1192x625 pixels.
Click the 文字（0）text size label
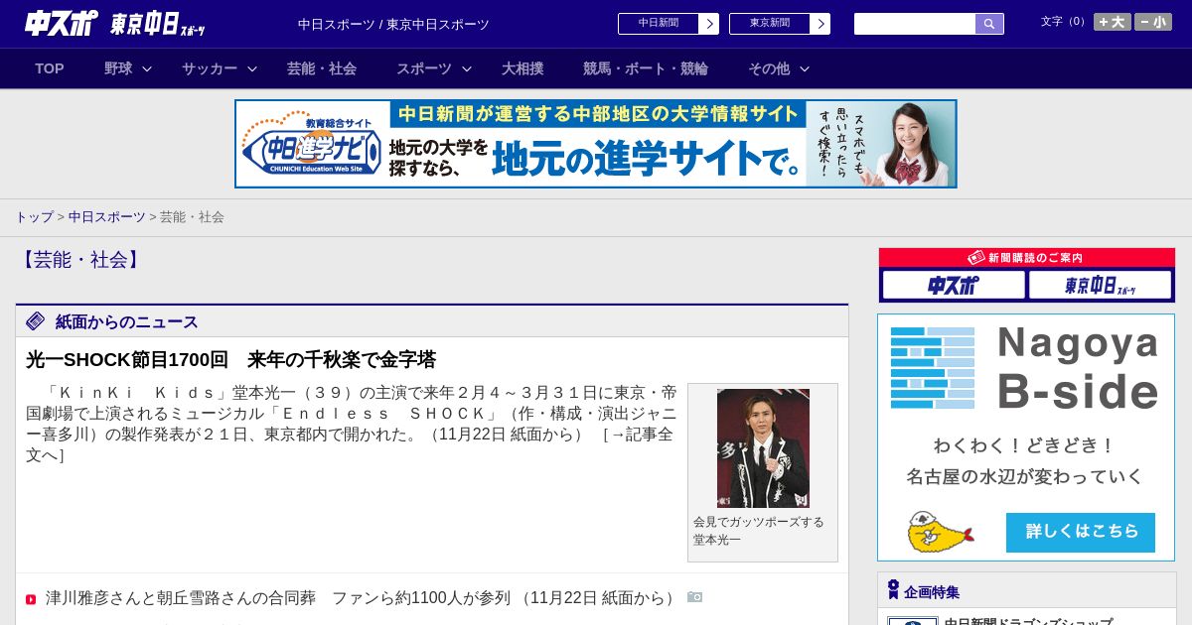click(x=1065, y=22)
